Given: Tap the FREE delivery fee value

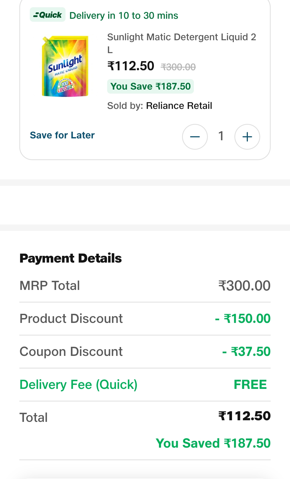Looking at the screenshot, I should point(250,385).
